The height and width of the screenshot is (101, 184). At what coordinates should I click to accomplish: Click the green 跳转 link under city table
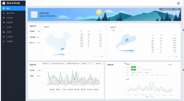coord(176,56)
